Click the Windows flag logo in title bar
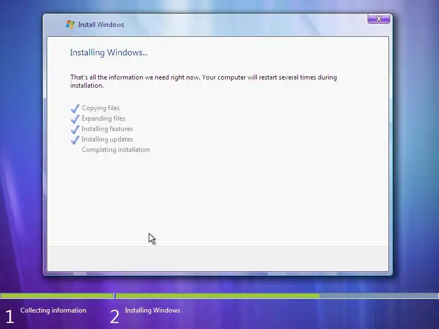439x329 pixels. click(x=70, y=24)
